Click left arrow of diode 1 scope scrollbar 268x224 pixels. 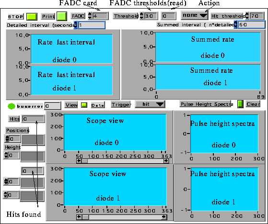click(79, 217)
